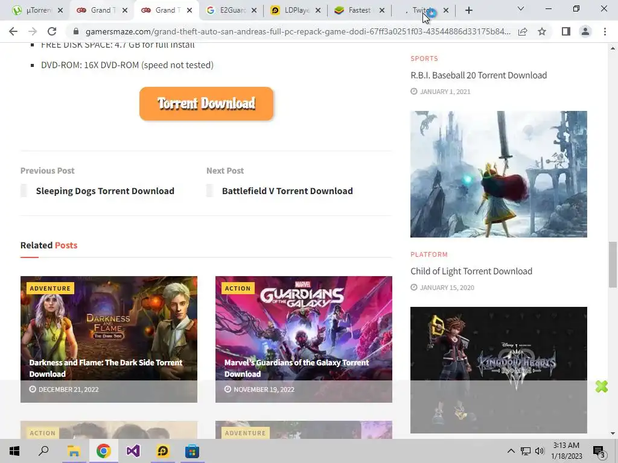Viewport: 618px width, 463px height.
Task: Click the page vertical scrollbar thumb
Action: [x=613, y=265]
